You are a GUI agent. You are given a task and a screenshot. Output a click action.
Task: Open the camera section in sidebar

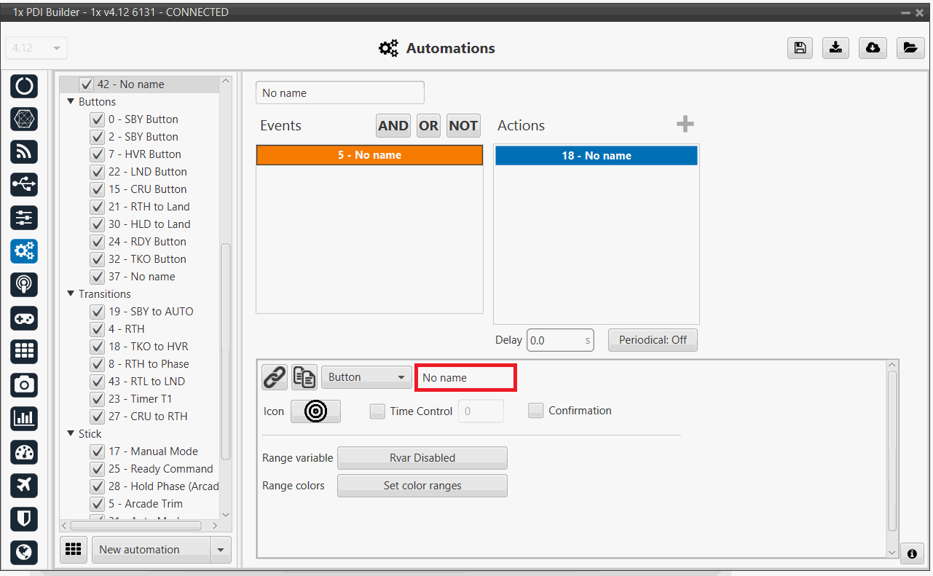[24, 384]
